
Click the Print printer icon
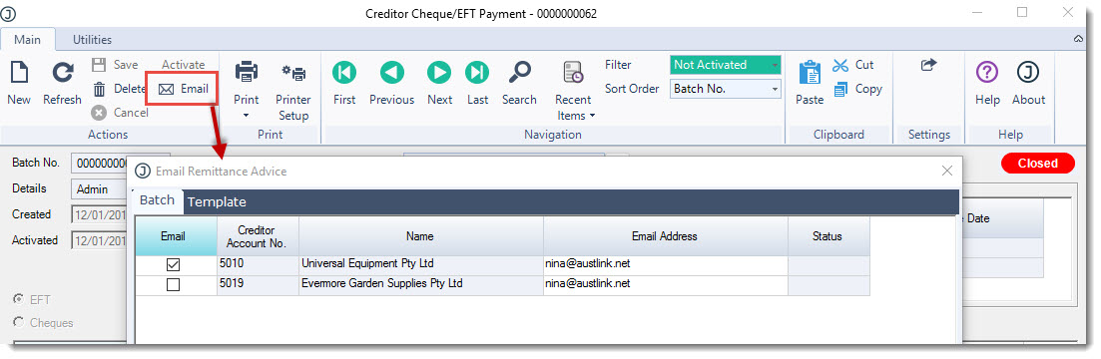[247, 72]
